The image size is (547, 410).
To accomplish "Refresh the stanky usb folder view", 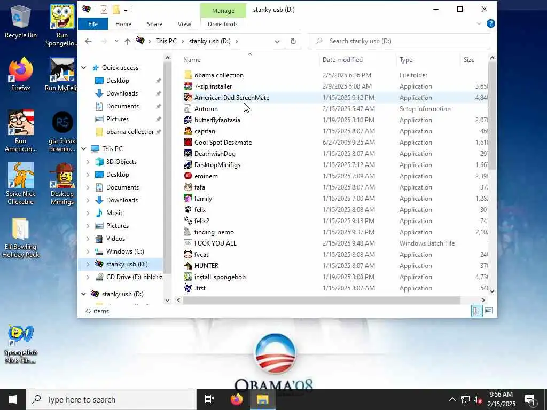I will [293, 41].
